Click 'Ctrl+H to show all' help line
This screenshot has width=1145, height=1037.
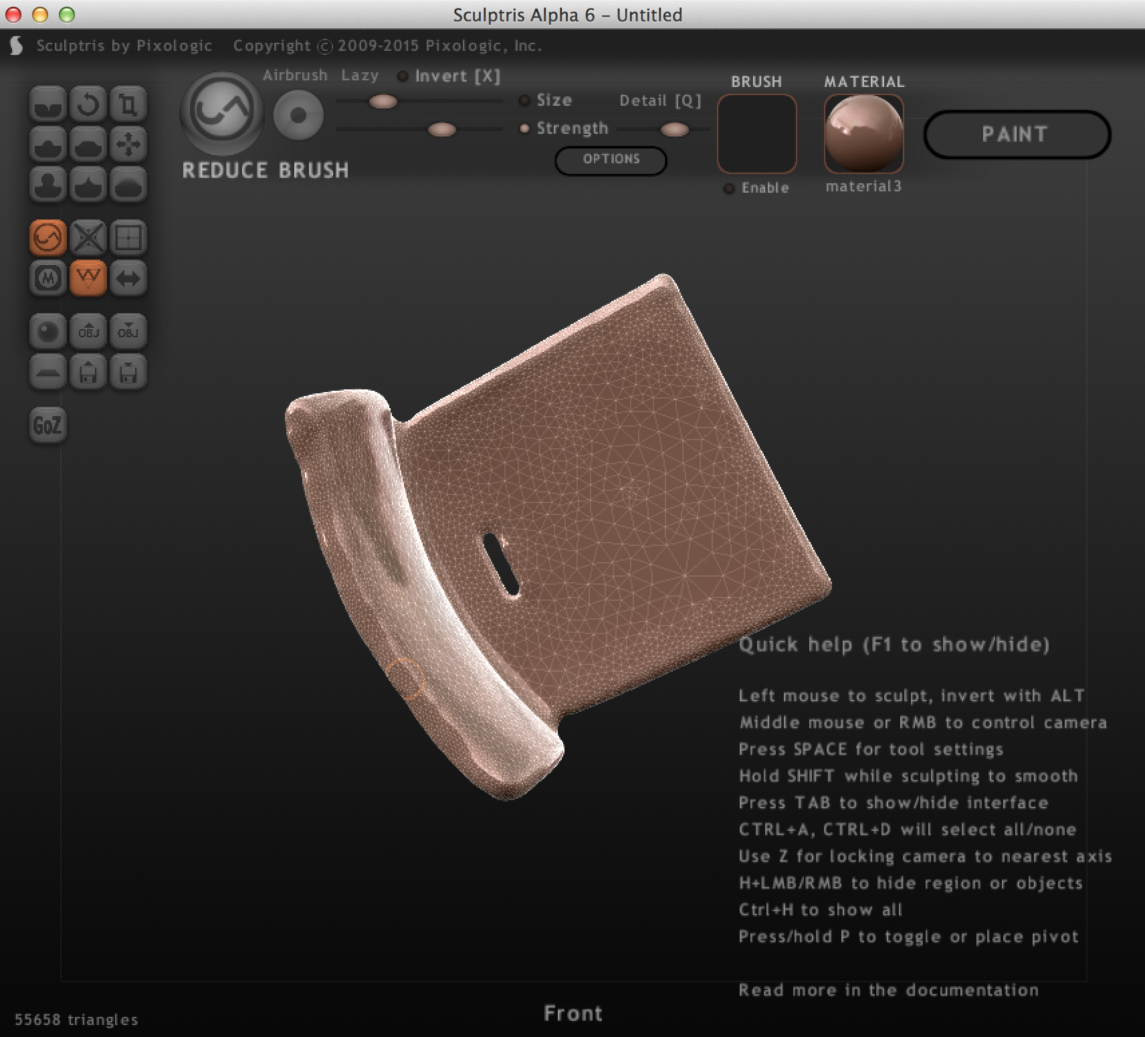pyautogui.click(x=821, y=910)
